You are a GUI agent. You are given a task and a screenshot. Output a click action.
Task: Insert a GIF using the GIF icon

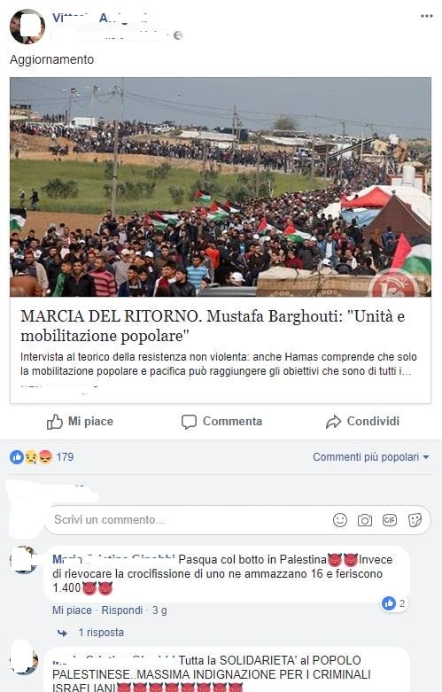tap(389, 520)
